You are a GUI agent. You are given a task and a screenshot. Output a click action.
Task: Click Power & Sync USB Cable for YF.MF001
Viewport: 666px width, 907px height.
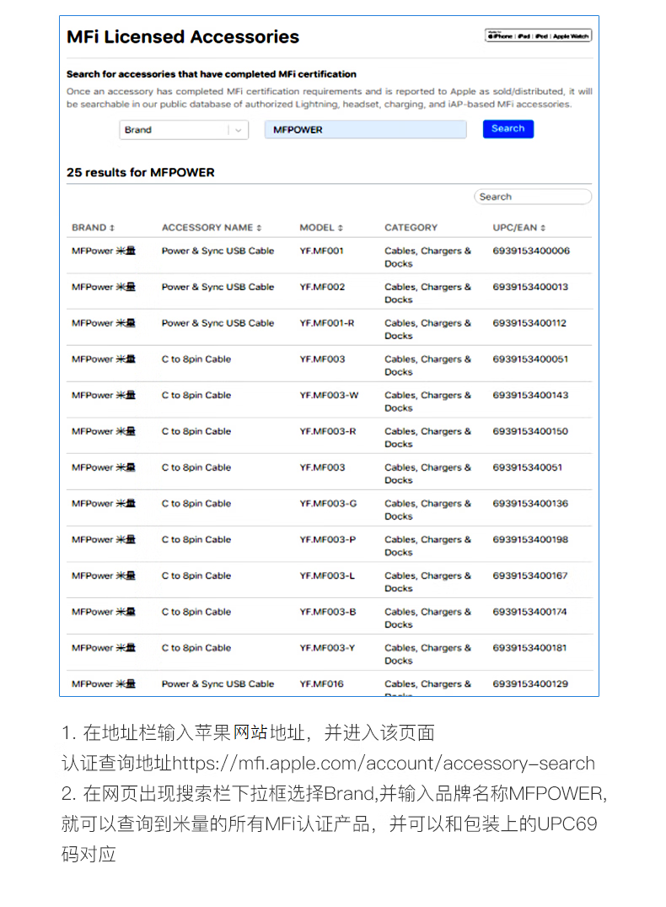click(218, 251)
